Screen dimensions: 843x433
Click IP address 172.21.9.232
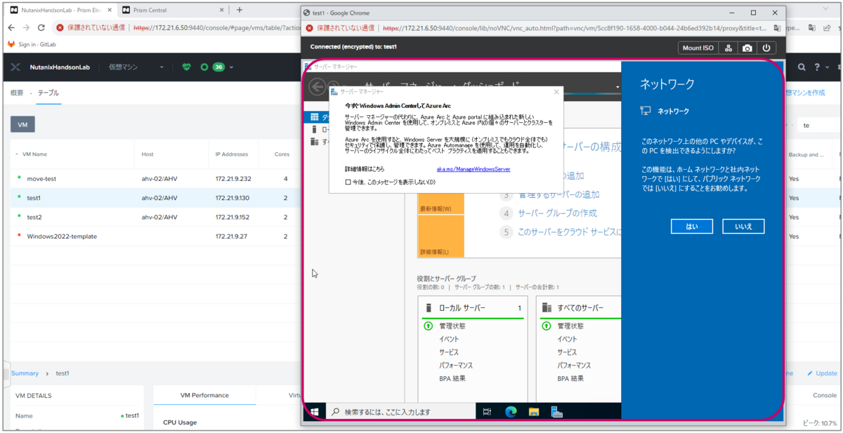click(233, 179)
